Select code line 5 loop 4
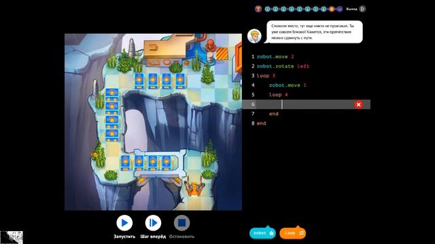 [x=279, y=95]
